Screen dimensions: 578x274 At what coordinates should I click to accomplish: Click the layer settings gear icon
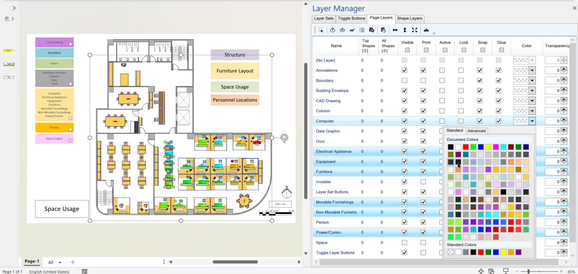[371, 30]
